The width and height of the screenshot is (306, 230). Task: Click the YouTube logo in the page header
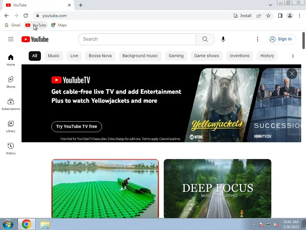point(35,39)
